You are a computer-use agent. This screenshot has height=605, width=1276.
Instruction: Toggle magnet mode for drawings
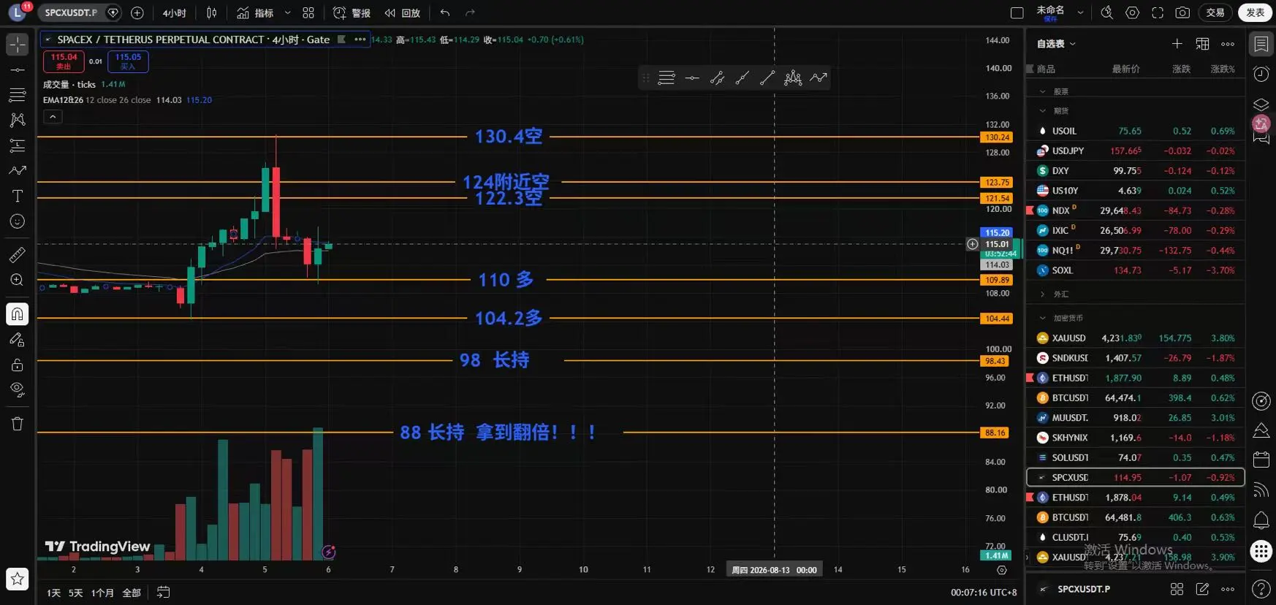coord(18,314)
